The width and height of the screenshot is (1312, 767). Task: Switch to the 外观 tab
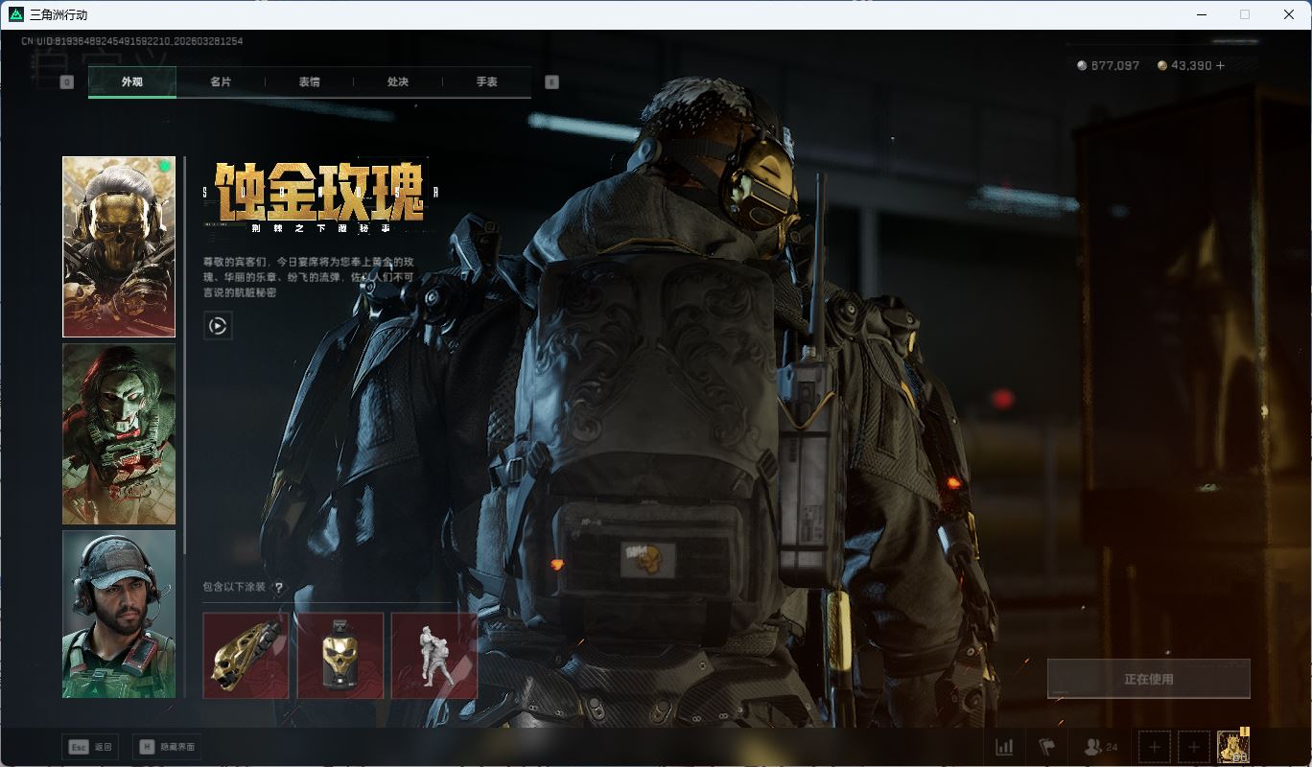[x=132, y=82]
